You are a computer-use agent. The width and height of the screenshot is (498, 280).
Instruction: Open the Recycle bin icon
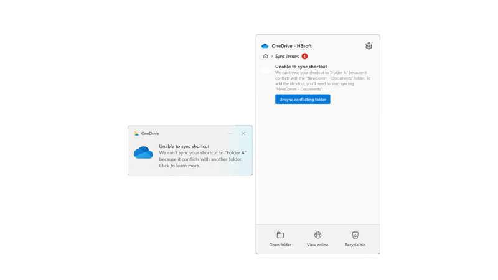[355, 235]
